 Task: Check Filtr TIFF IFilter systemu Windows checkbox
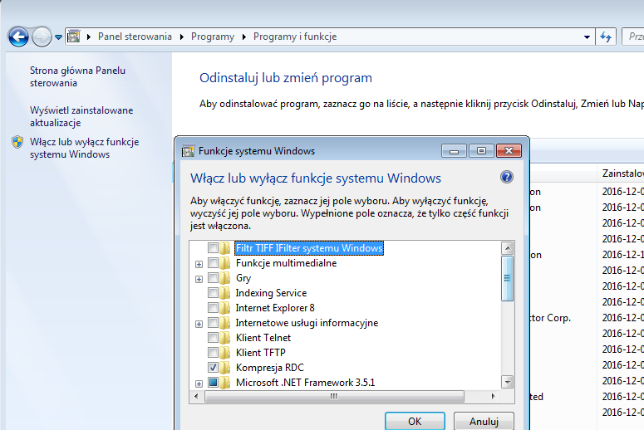(x=213, y=248)
